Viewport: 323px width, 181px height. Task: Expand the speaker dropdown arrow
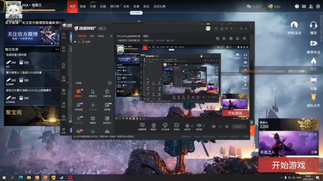(204, 126)
